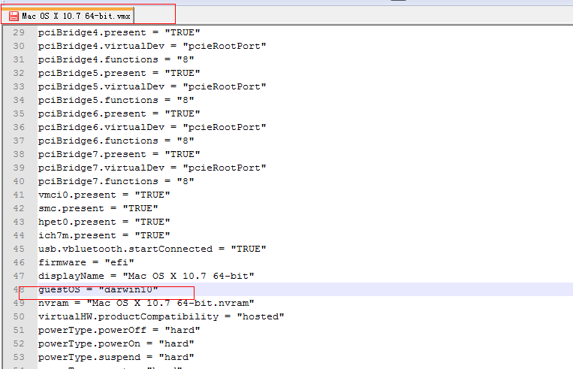Click the pciBridge4.virtualDev = "pcieRootPort" line
The width and height of the screenshot is (573, 369).
click(x=152, y=46)
